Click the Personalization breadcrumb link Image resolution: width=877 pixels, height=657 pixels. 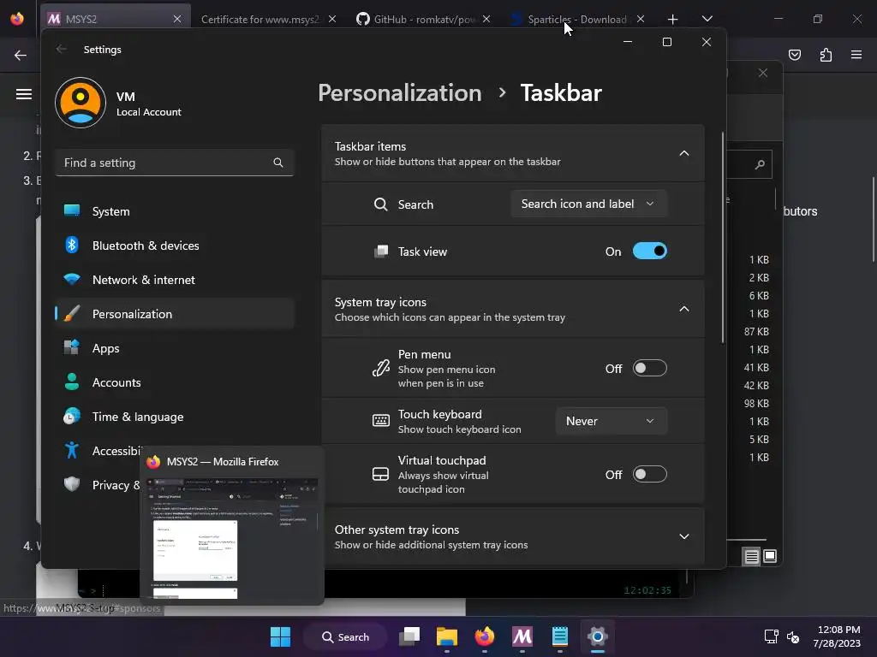pyautogui.click(x=400, y=92)
